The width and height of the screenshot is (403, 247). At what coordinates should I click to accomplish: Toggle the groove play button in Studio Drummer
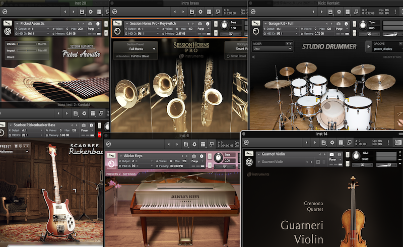(368, 47)
